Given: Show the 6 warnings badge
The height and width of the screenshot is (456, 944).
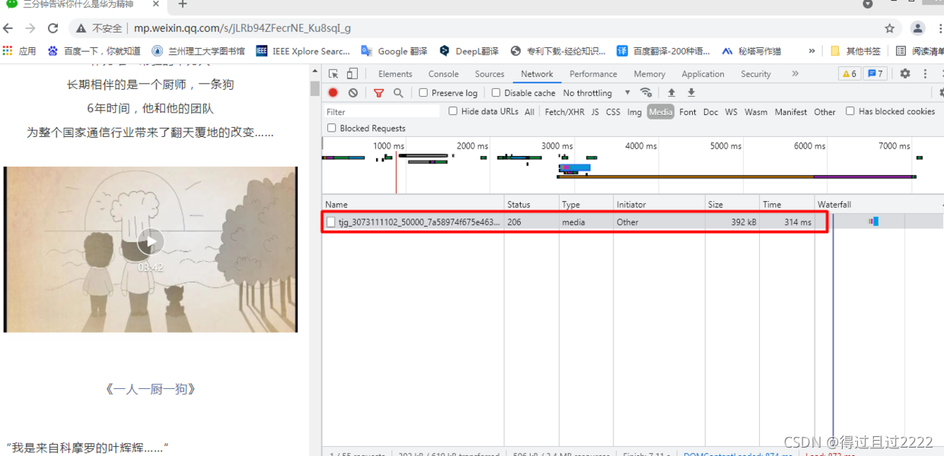Looking at the screenshot, I should tap(849, 74).
